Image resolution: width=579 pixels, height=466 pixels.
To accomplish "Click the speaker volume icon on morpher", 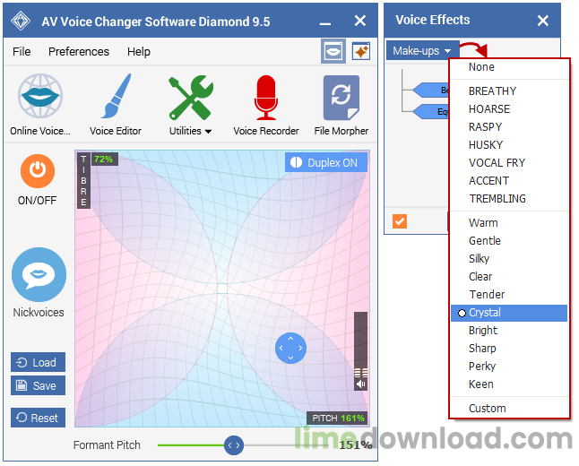I will 361,384.
